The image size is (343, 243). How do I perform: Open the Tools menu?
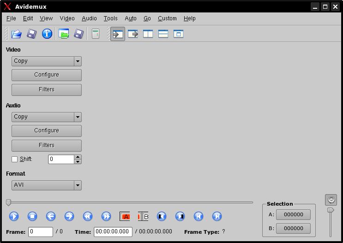coord(110,18)
